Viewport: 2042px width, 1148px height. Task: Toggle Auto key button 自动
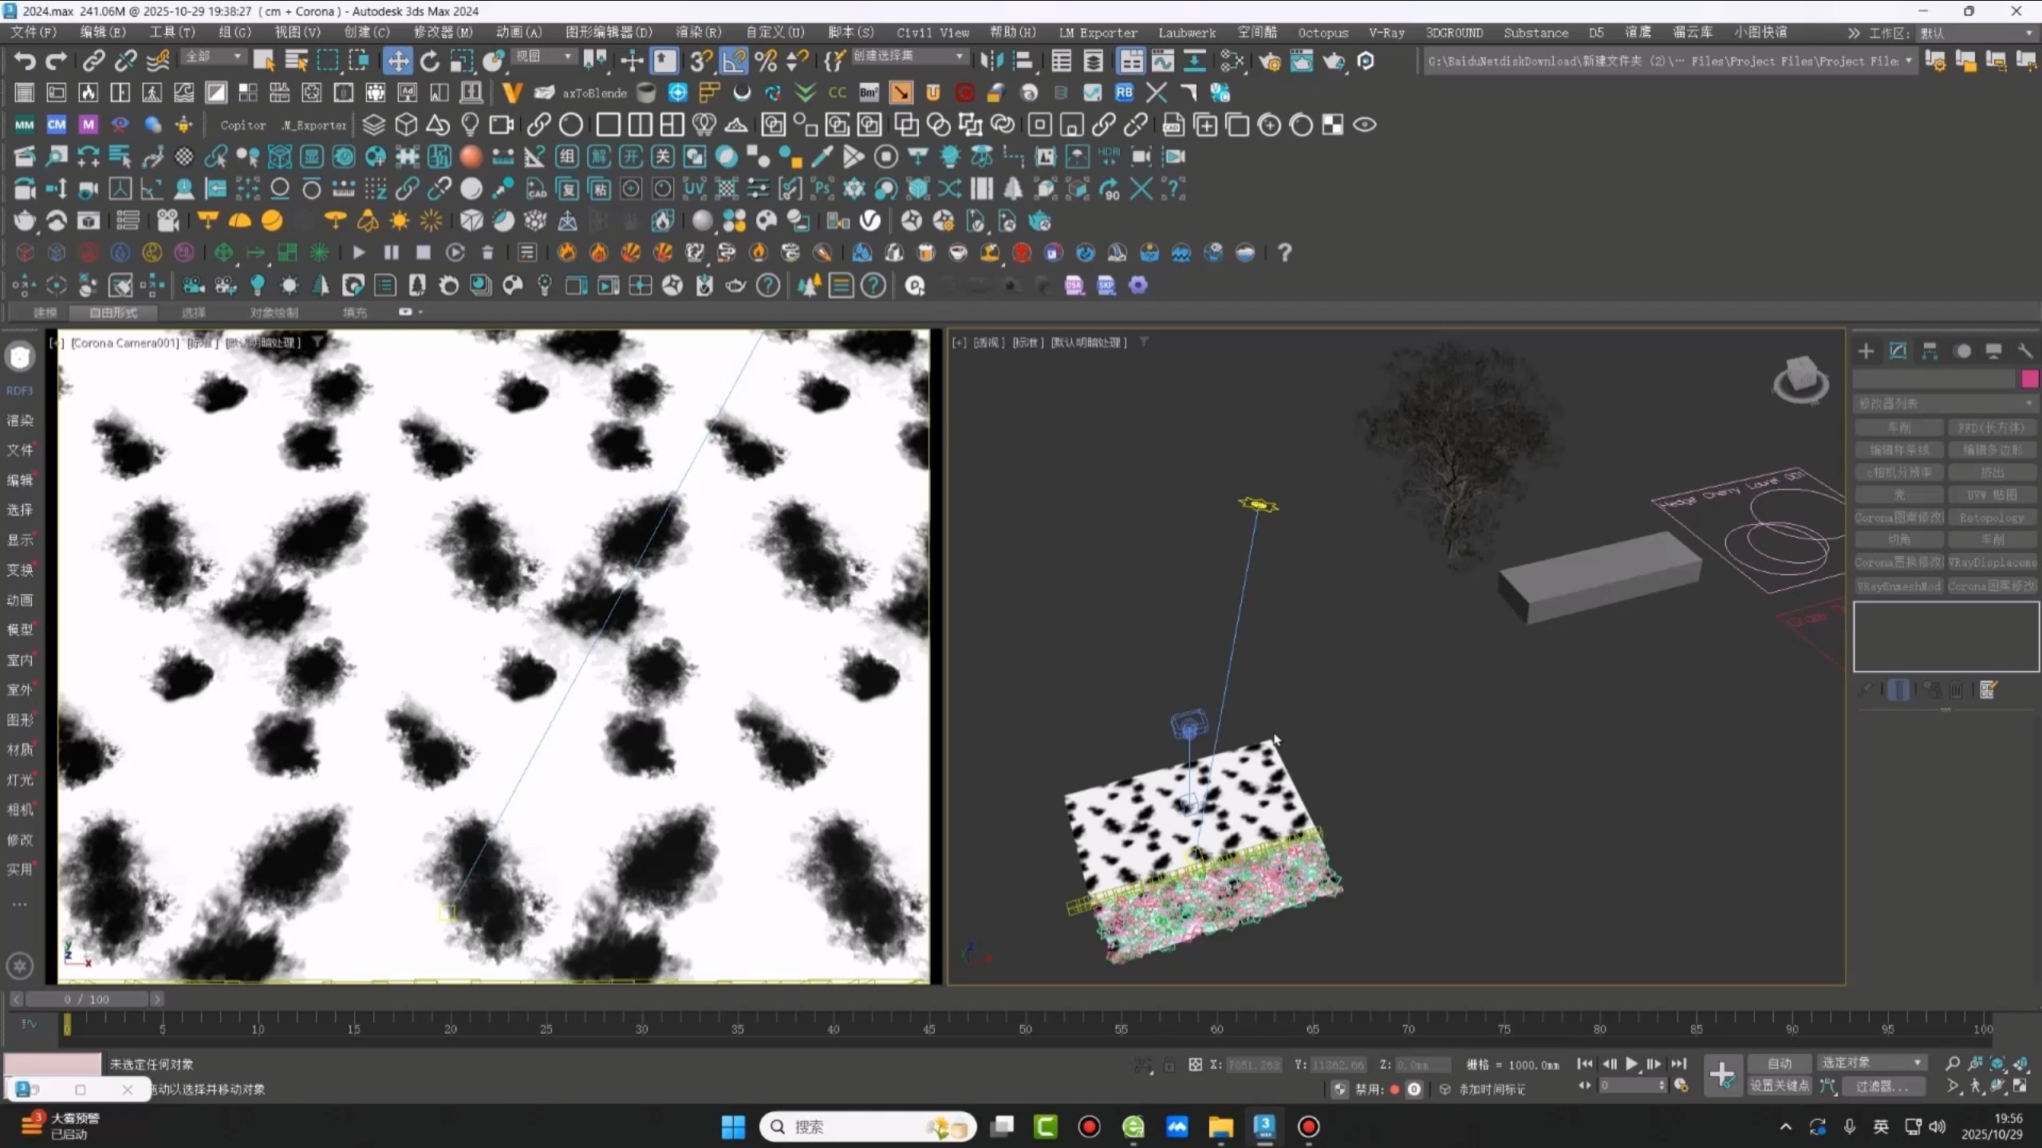(1779, 1063)
